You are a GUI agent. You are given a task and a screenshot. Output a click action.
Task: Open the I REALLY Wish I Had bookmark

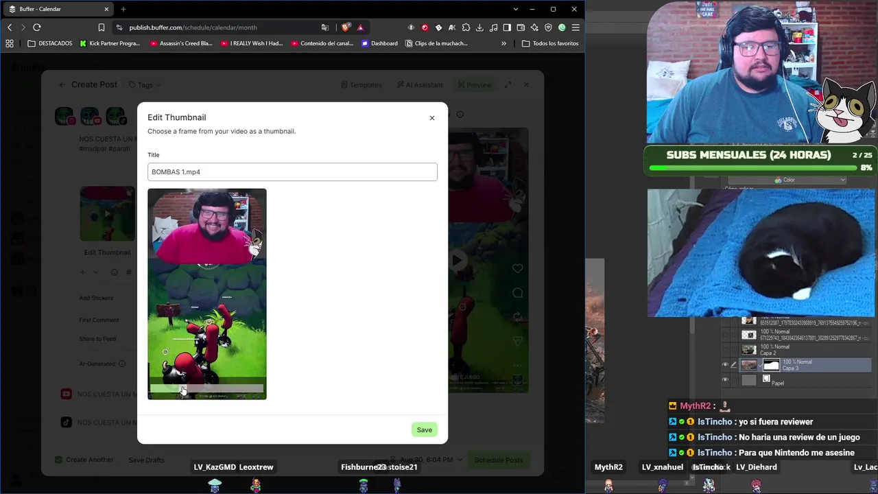252,43
